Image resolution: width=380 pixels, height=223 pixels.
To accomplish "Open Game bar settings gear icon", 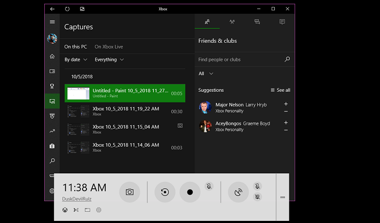I will pyautogui.click(x=99, y=210).
